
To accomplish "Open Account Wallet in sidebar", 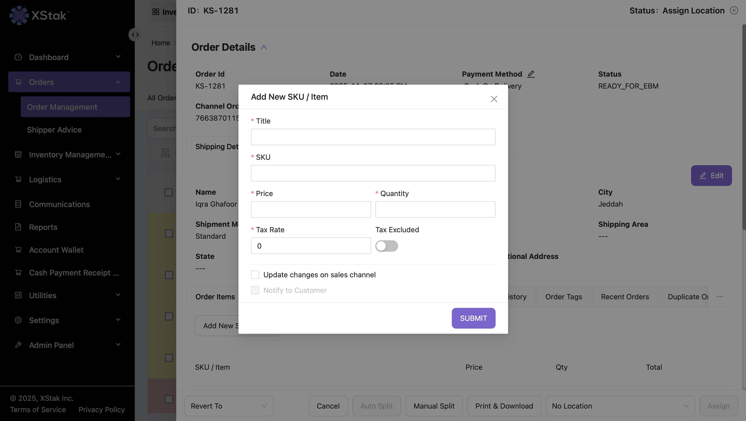I will [x=56, y=250].
